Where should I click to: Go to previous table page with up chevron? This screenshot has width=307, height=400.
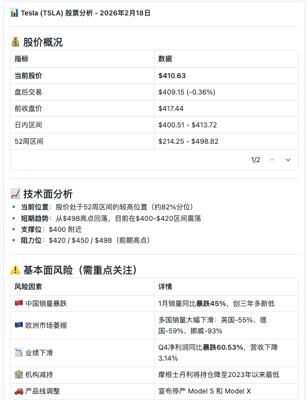tap(272, 160)
